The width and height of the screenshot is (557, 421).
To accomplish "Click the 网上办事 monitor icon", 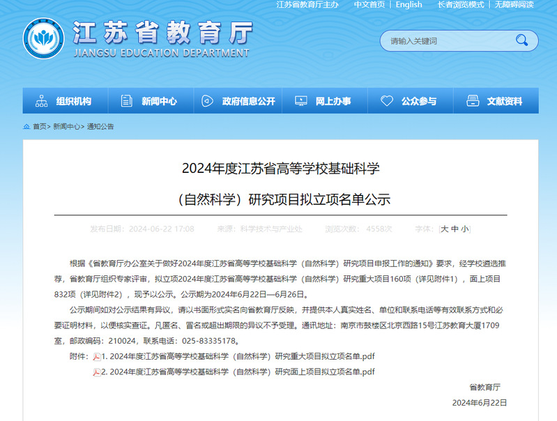I will [300, 101].
